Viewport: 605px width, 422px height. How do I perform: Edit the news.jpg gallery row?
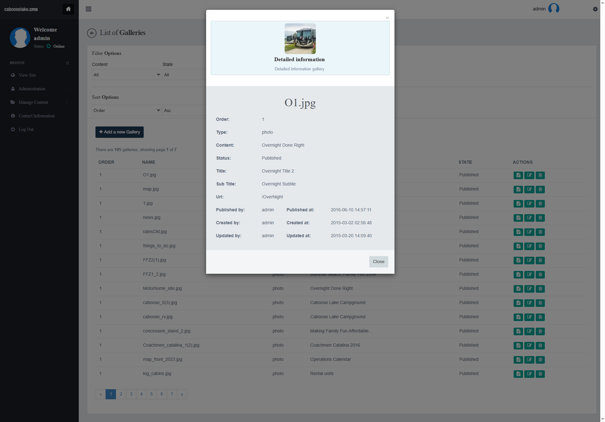click(529, 218)
